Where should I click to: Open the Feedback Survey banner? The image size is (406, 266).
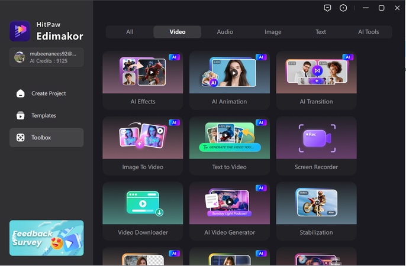(47, 238)
